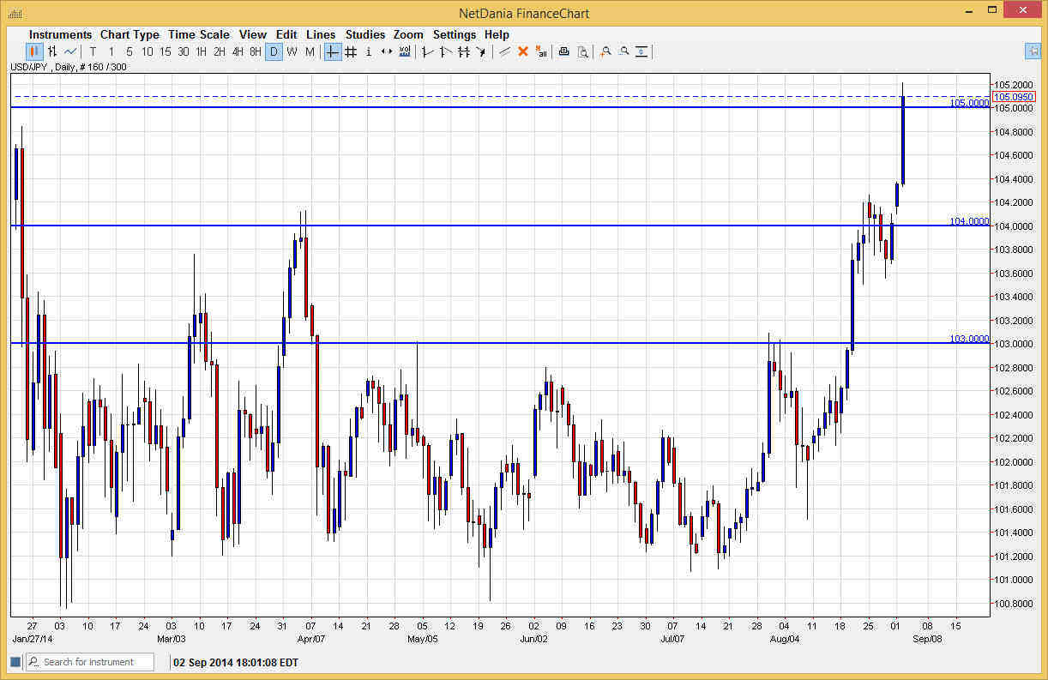Screen dimensions: 1048x680
Task: Select the trendline drawing tool
Action: click(x=426, y=51)
